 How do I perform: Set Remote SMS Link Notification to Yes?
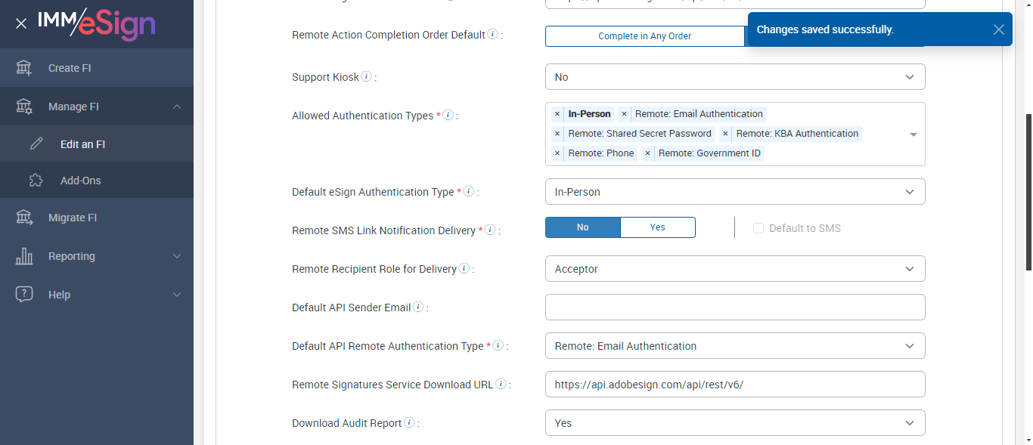pos(657,227)
